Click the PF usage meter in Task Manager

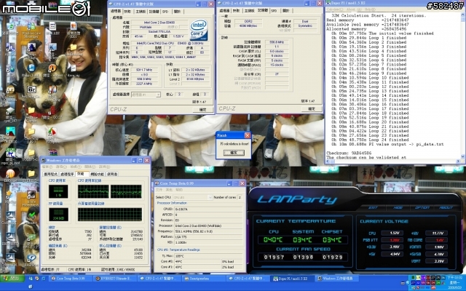point(58,215)
